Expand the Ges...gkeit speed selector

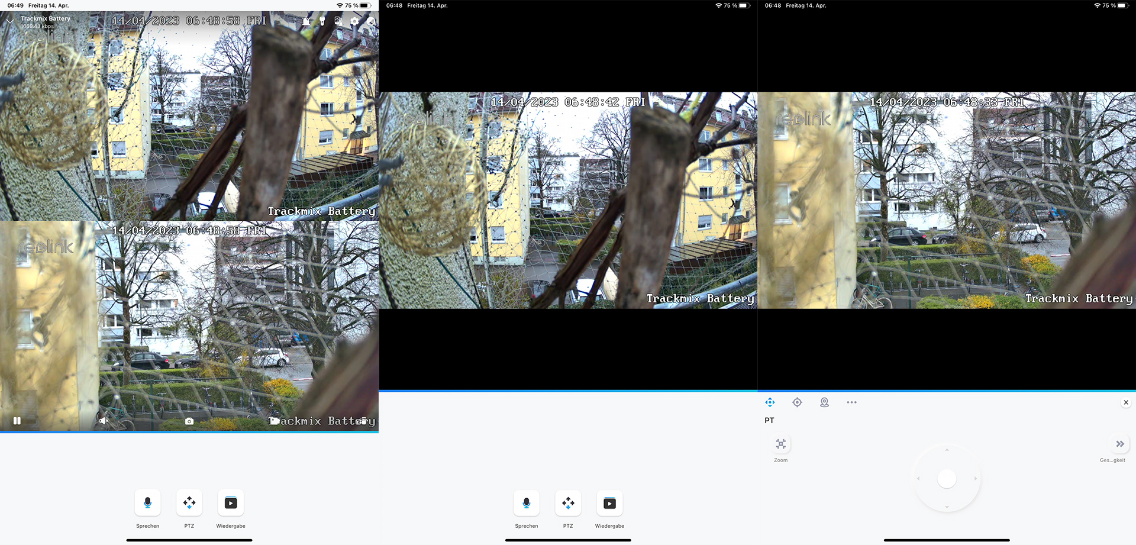click(x=1119, y=444)
